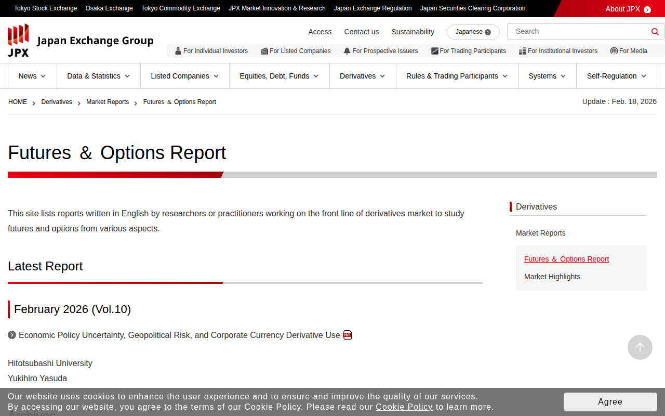Click the For Individual Investors person icon
665x416 pixels.
[178, 51]
